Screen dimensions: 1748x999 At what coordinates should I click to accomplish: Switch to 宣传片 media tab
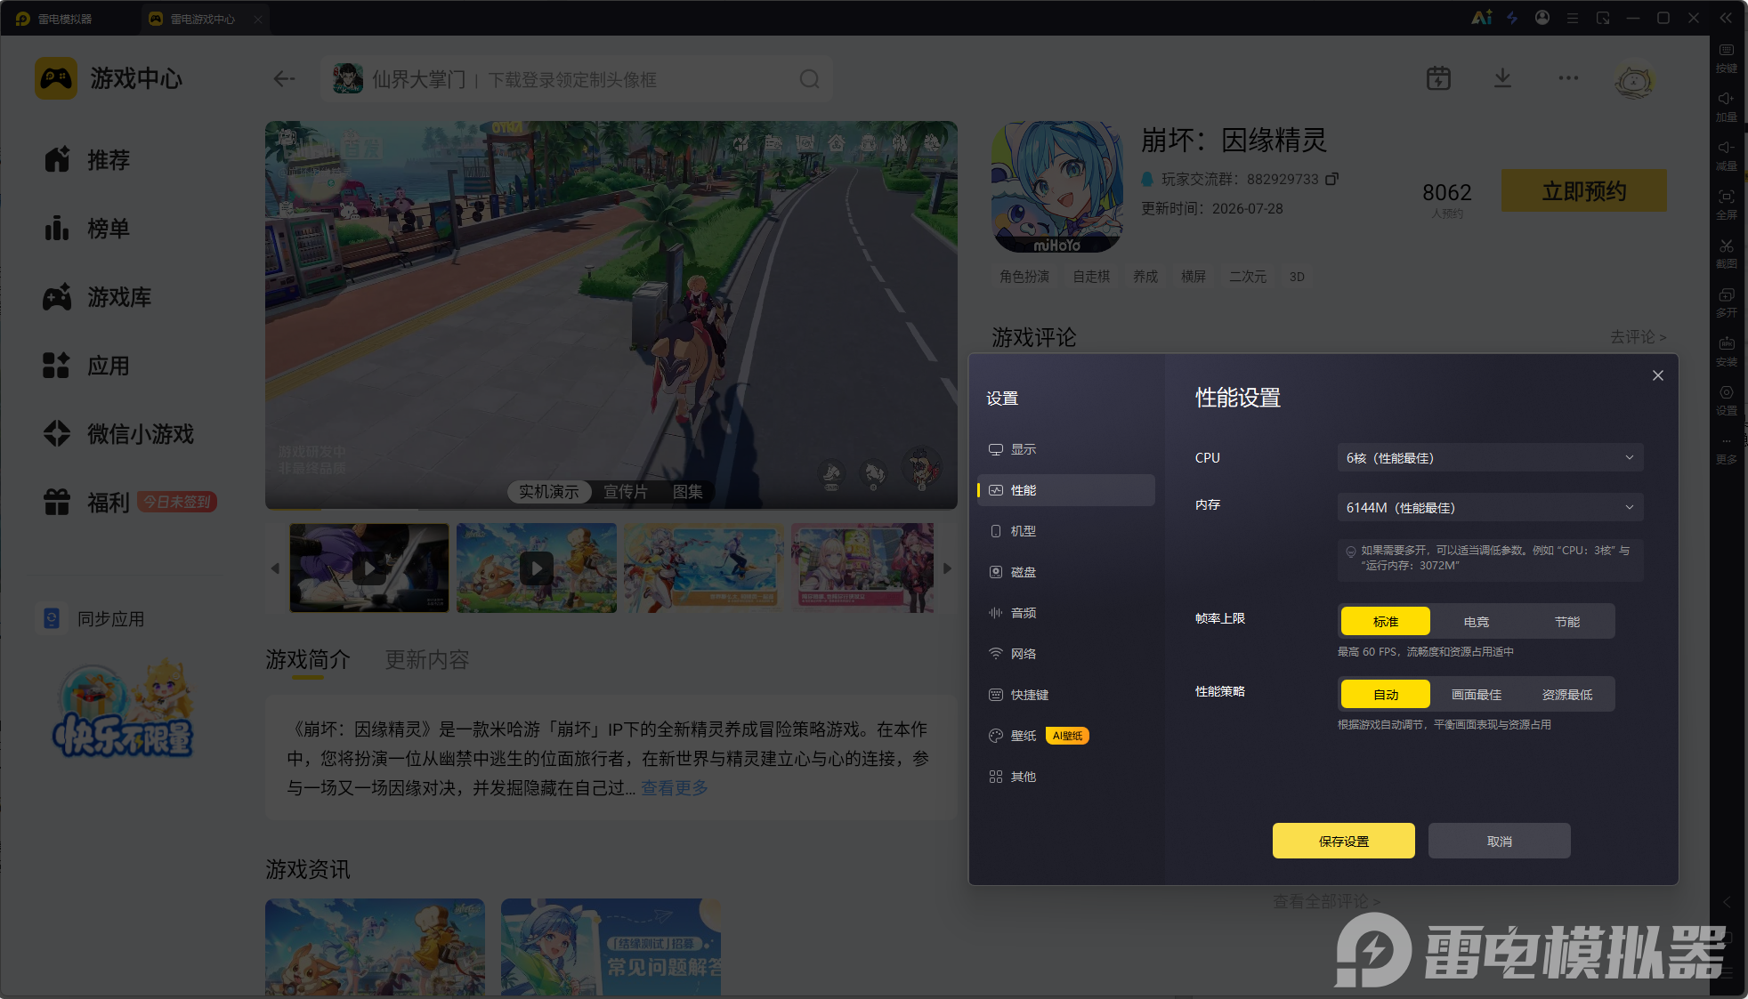point(626,492)
